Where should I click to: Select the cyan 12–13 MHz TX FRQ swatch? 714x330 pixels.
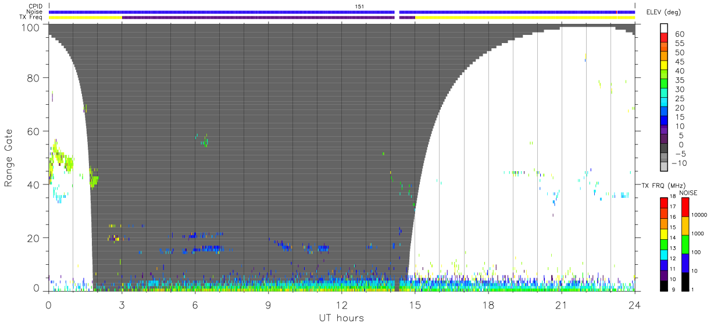[x=663, y=255]
